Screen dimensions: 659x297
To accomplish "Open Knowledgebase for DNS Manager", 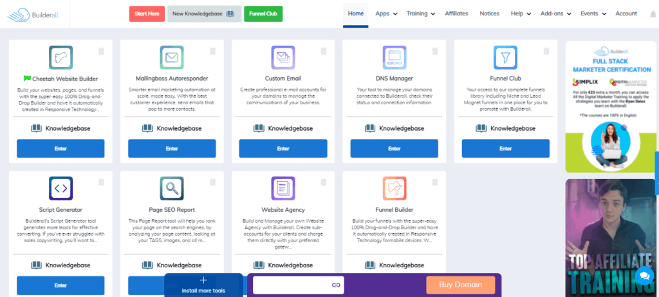I will pos(394,128).
